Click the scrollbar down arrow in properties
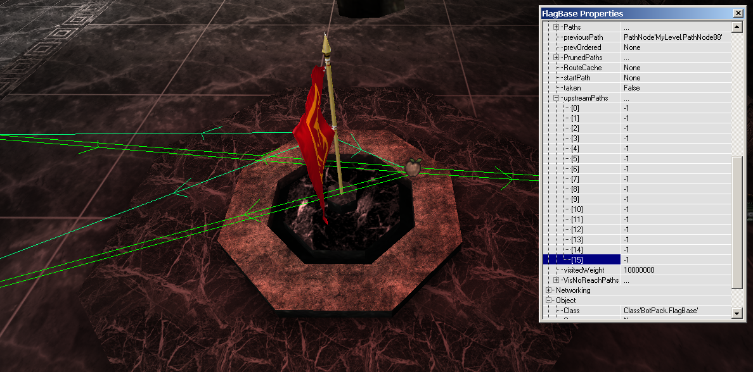Screen dimensions: 753x372 tap(737, 313)
